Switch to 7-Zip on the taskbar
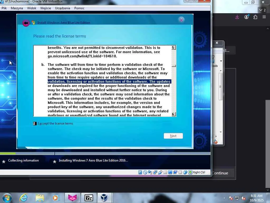 tap(89, 198)
